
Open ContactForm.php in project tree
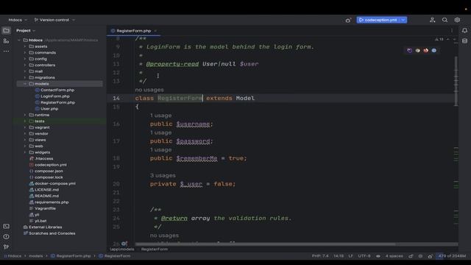click(x=57, y=90)
